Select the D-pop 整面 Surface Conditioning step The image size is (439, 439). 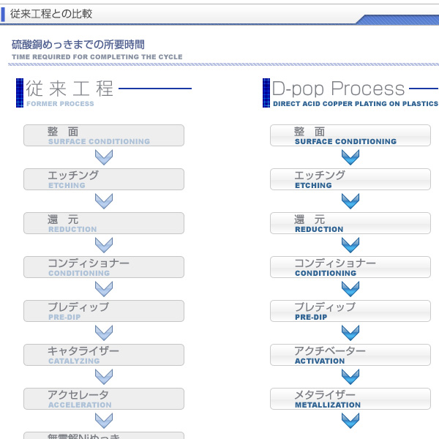[x=350, y=135]
